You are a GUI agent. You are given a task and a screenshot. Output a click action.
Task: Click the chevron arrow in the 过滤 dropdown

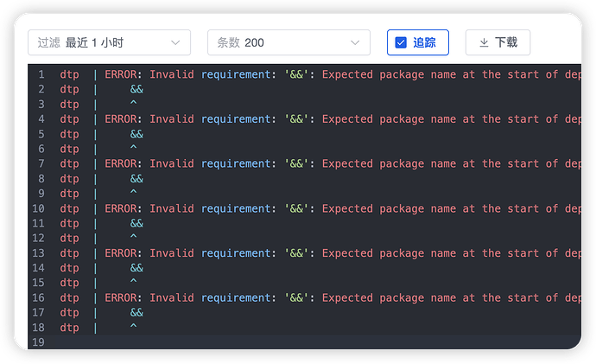pyautogui.click(x=175, y=42)
